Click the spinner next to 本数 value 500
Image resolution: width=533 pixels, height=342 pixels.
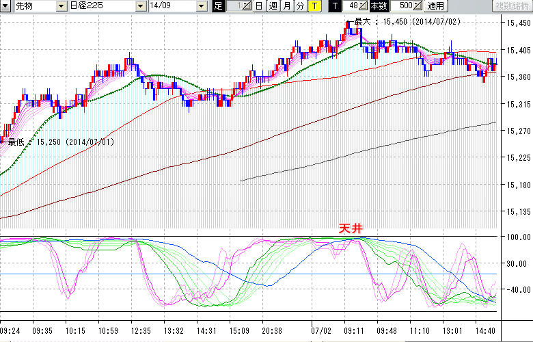click(418, 6)
